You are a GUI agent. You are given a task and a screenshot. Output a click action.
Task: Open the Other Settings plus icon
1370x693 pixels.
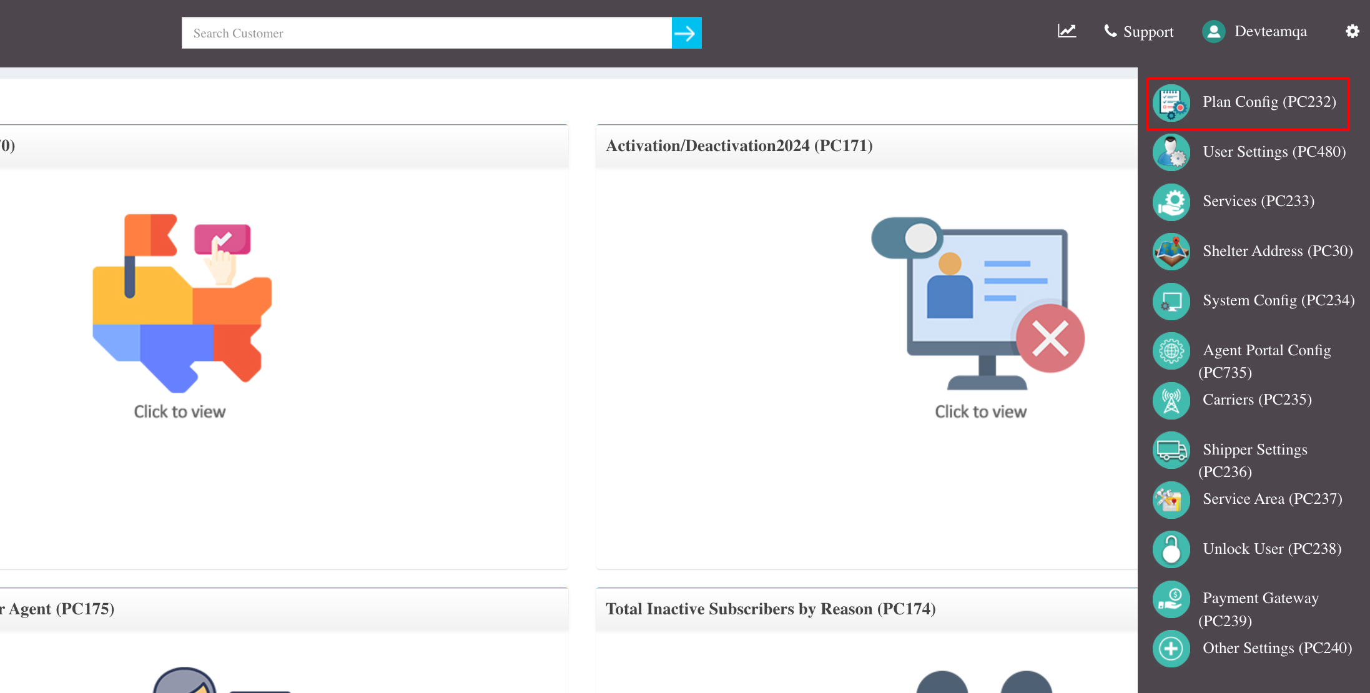tap(1171, 649)
